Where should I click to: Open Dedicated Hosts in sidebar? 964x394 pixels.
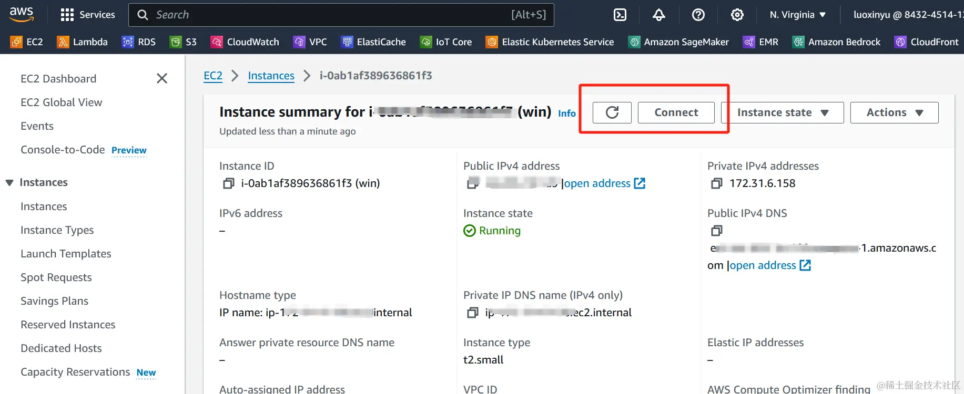click(x=61, y=348)
